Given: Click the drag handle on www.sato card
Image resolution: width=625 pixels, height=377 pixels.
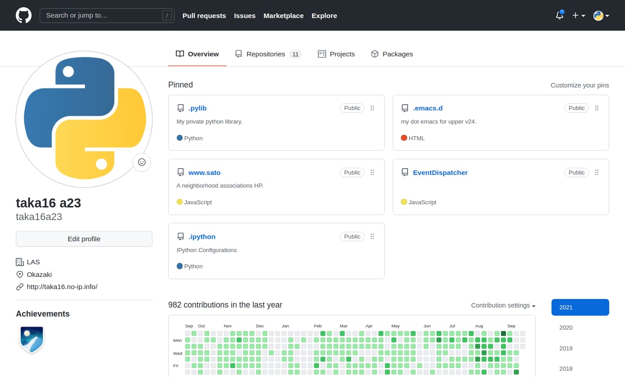Looking at the screenshot, I should [x=372, y=173].
